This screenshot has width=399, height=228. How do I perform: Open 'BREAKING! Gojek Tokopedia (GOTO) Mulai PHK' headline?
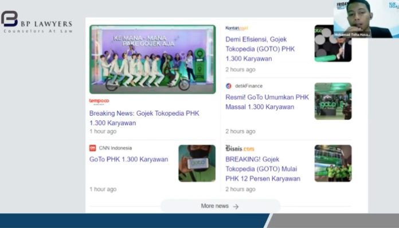[x=263, y=169]
